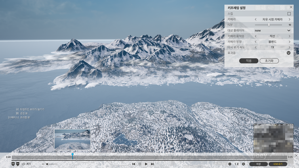
Task: Click the 프리캠 뷰 hint text
Action: point(25,118)
